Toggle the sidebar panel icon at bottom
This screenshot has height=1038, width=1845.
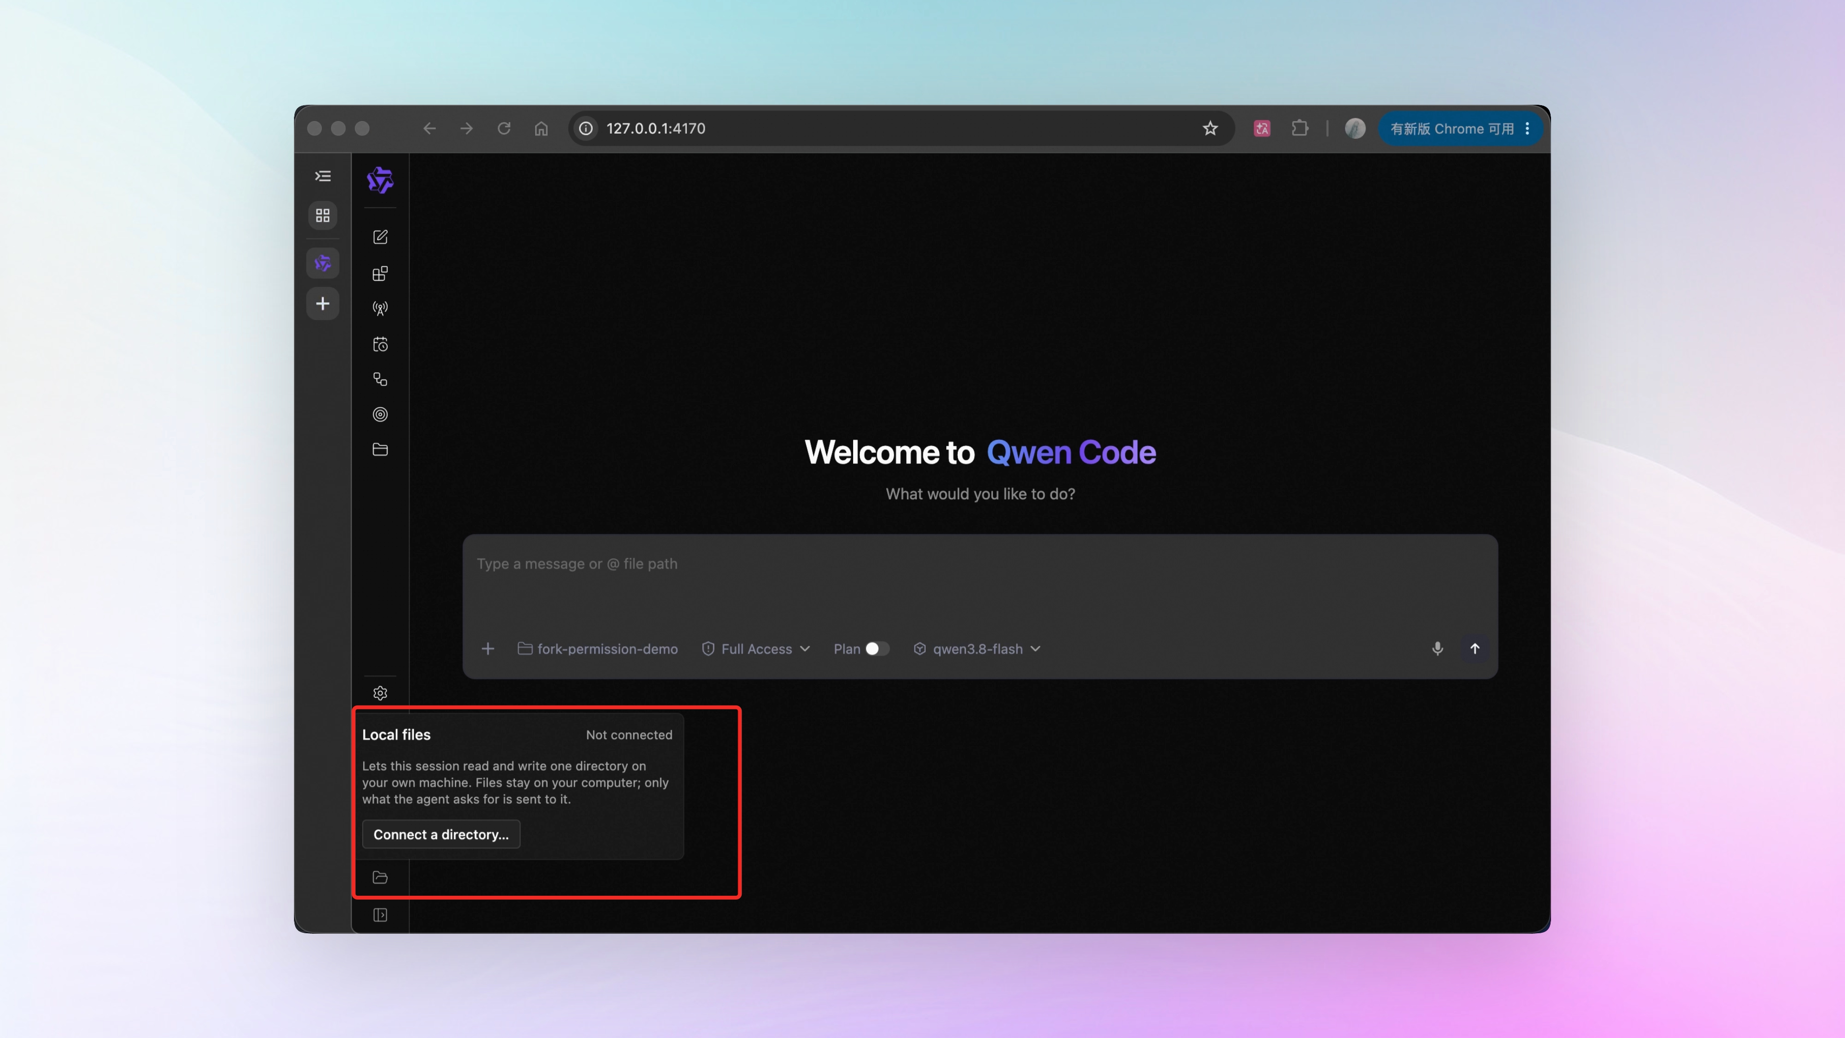(x=380, y=915)
